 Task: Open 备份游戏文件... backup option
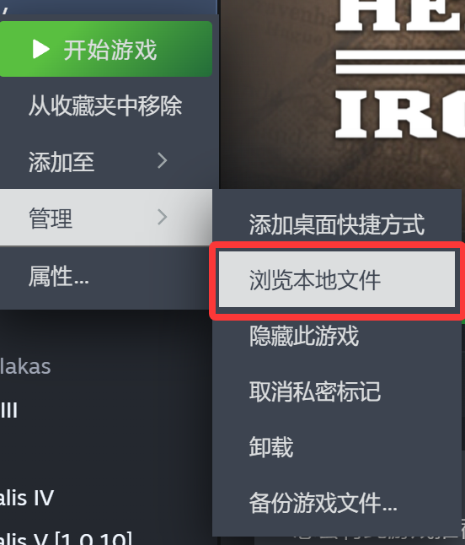point(337,503)
